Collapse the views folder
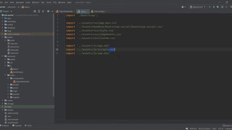Image resolution: width=232 pixels, height=130 pixels. (5, 75)
